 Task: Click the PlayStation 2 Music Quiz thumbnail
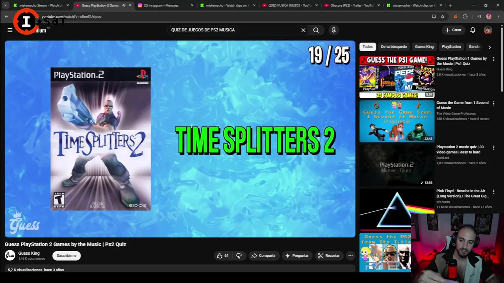397,165
